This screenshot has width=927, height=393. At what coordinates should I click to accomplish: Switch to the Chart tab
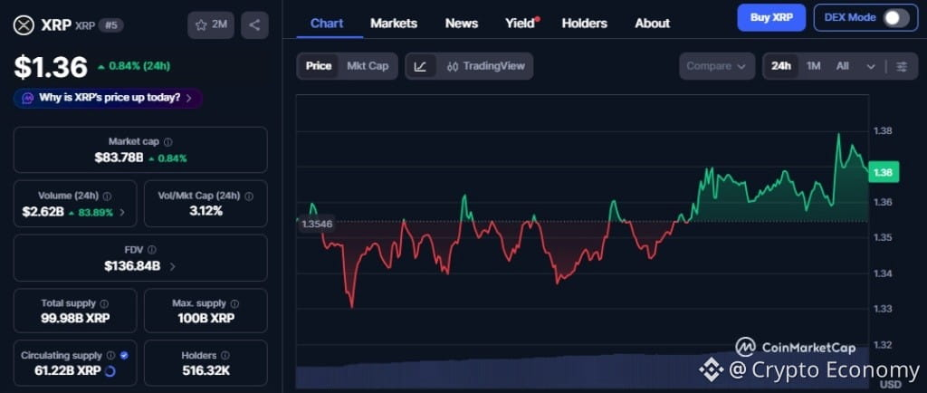pyautogui.click(x=327, y=24)
